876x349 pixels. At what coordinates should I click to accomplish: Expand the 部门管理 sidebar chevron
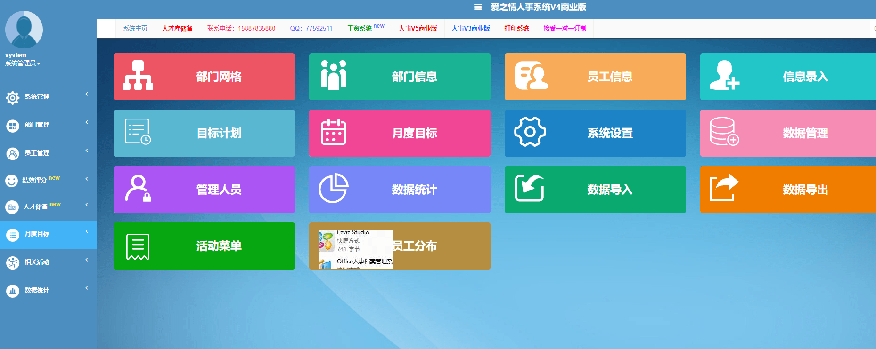click(x=87, y=122)
